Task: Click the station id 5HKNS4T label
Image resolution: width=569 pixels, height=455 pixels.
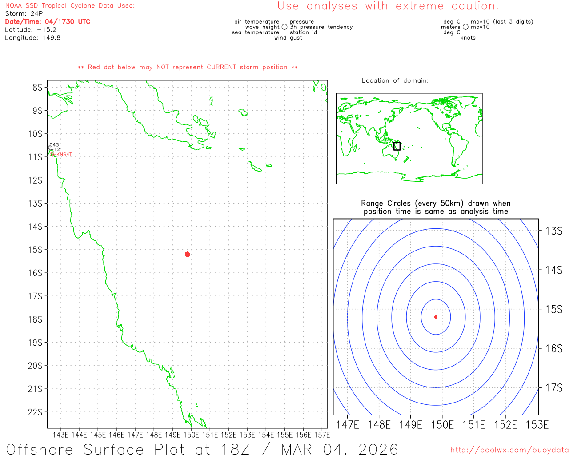Action: tap(61, 155)
